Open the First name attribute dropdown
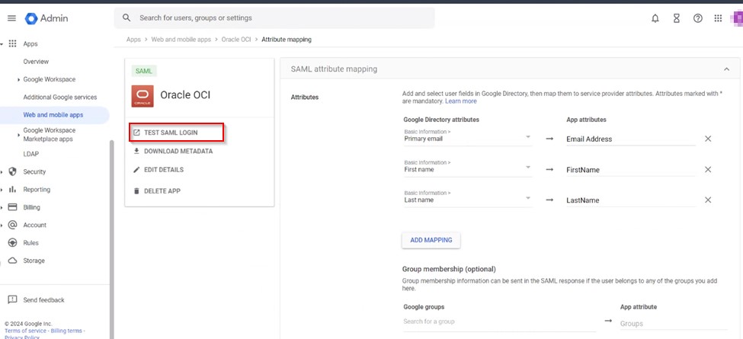 (527, 168)
